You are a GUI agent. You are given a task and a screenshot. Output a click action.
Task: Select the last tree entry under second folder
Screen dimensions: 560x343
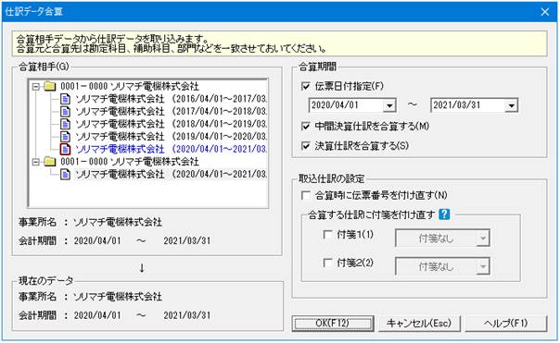tap(171, 174)
